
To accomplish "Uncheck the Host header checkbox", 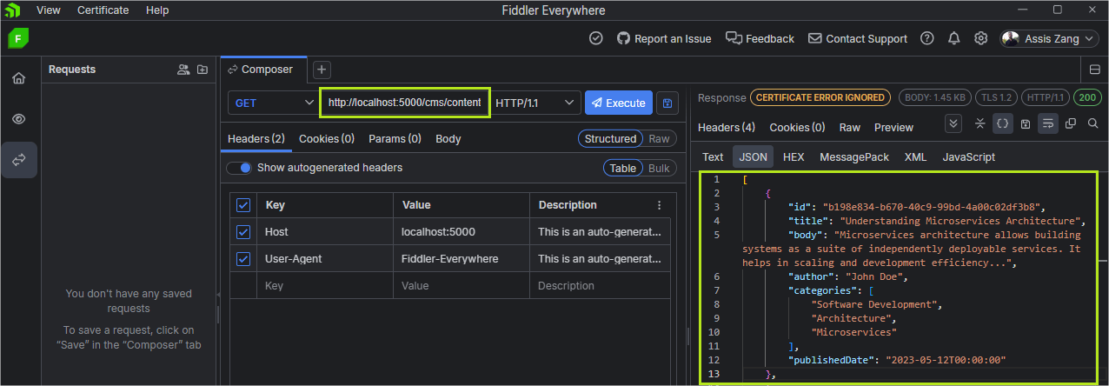I will 243,232.
